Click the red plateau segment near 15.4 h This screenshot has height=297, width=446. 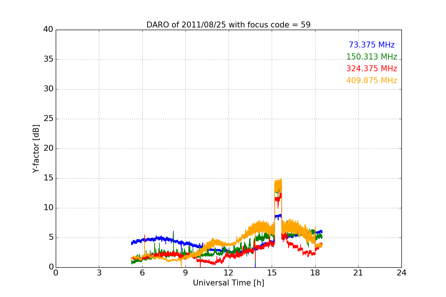[x=278, y=199]
